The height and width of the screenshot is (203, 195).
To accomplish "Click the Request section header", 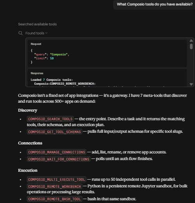I will tap(36, 44).
